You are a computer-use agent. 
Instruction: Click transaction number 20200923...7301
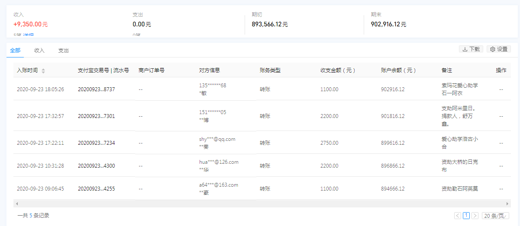pos(96,116)
